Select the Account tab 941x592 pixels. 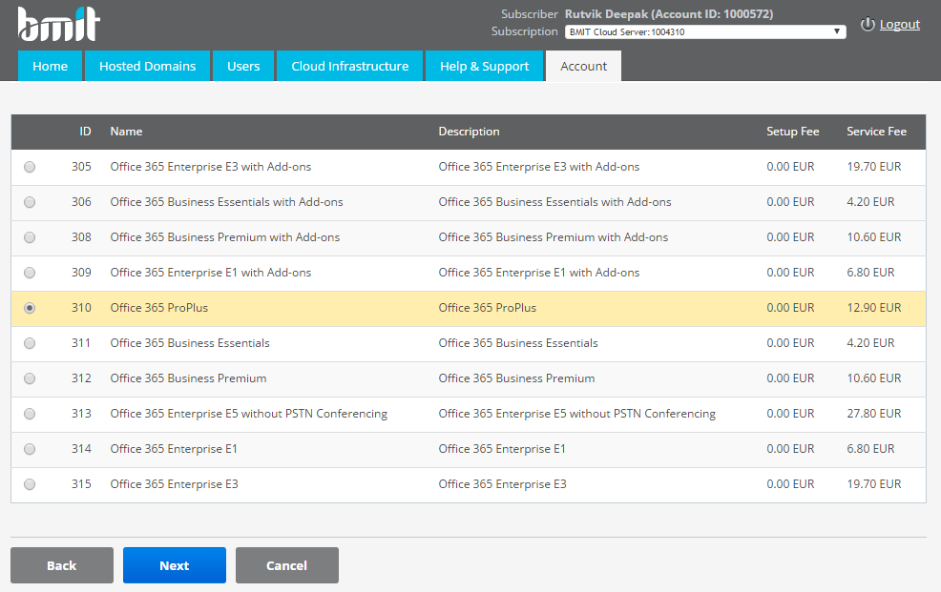point(583,67)
